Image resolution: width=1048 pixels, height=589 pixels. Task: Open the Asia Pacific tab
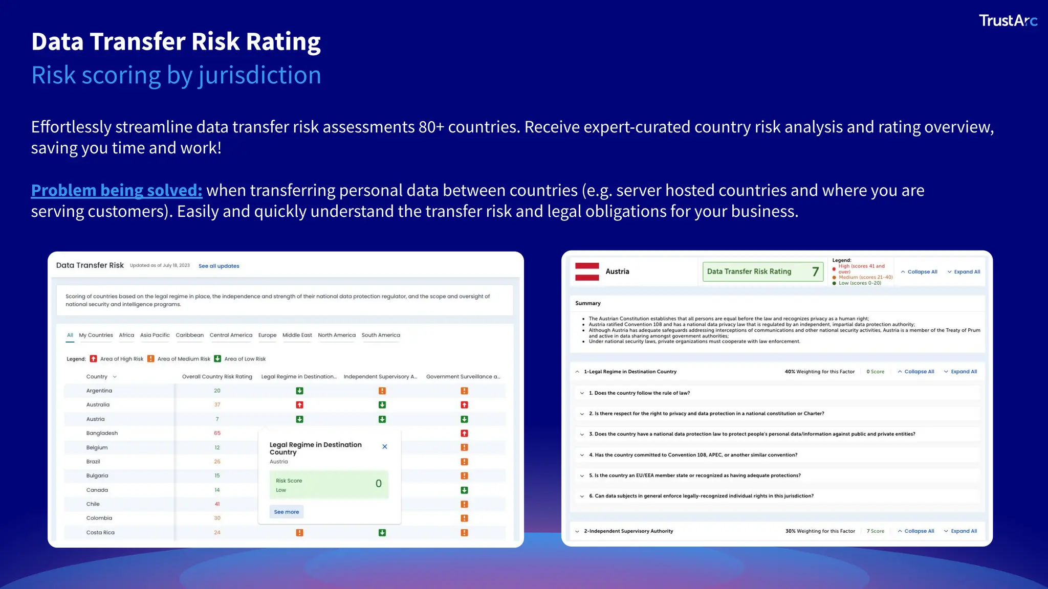pos(155,335)
